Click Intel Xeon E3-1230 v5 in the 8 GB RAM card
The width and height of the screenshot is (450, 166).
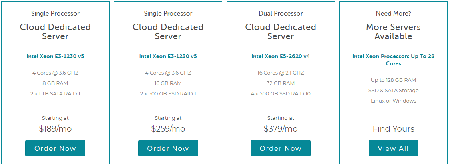click(55, 56)
